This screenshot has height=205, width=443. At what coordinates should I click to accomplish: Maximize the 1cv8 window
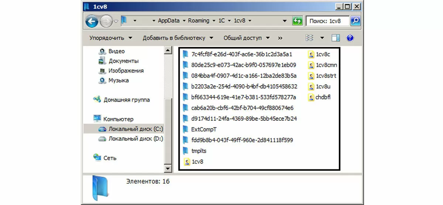[x=347, y=6]
